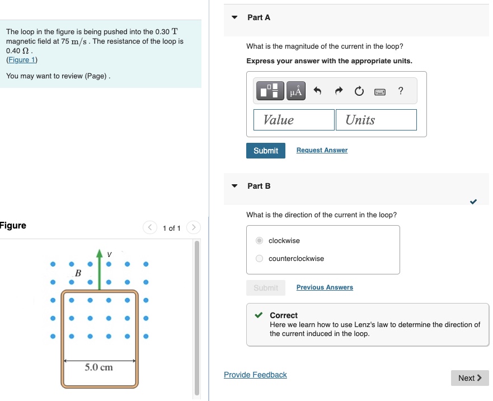Click the Submit button for Part A
The image size is (493, 401).
265,150
